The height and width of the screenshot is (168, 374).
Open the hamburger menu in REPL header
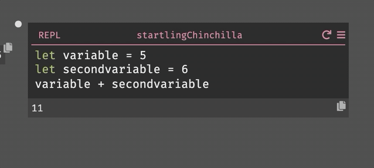click(x=341, y=35)
